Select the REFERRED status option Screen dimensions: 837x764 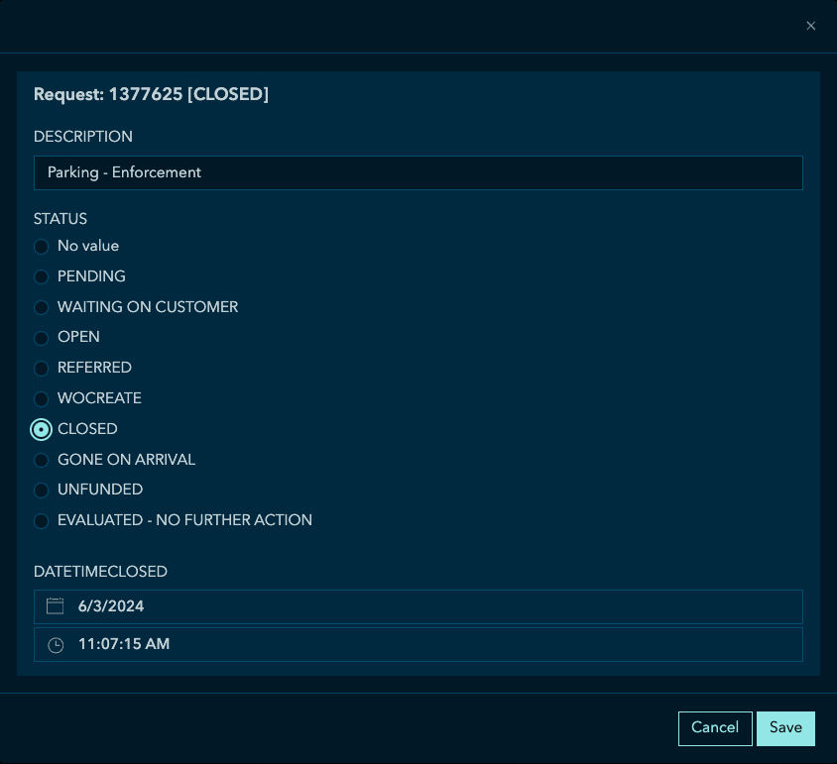[41, 368]
